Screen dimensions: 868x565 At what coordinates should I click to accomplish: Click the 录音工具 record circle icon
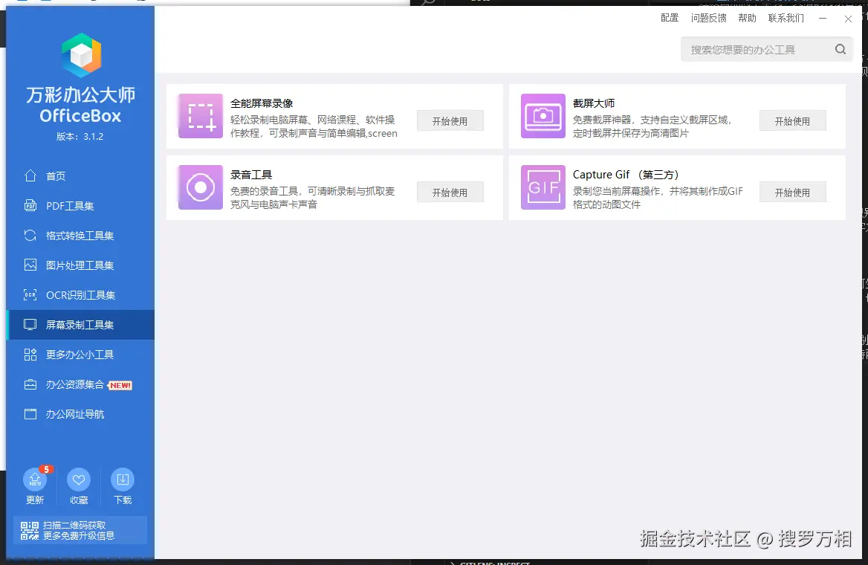(201, 187)
